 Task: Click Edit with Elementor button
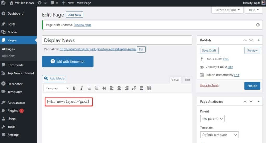click(68, 61)
